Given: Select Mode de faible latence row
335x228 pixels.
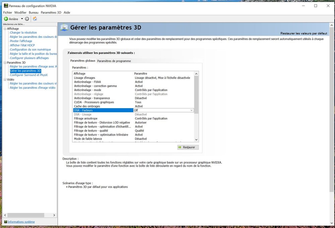Looking at the screenshot, I should 134,139.
